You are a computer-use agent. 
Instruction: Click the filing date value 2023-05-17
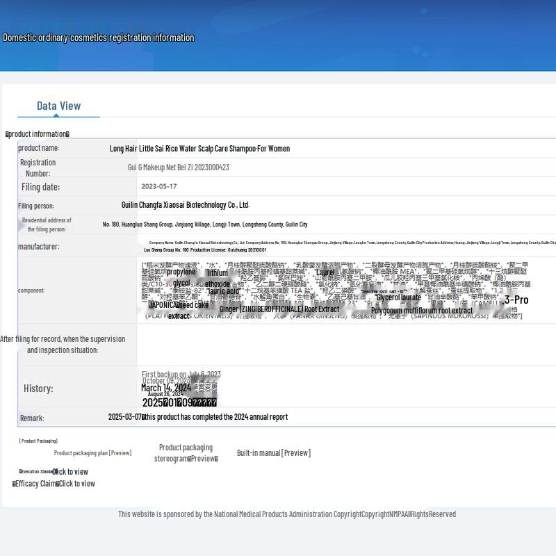tap(159, 186)
